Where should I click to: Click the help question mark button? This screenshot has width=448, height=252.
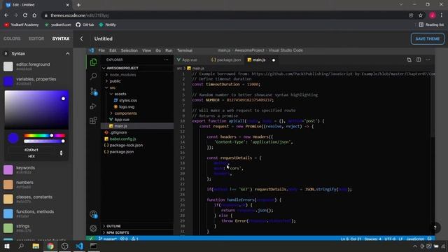click(x=435, y=227)
